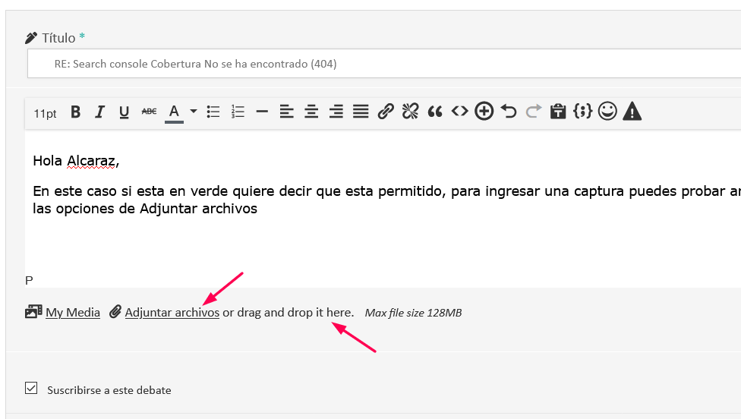Open the 11pt font size dropdown
Image resolution: width=741 pixels, height=419 pixels.
point(45,113)
